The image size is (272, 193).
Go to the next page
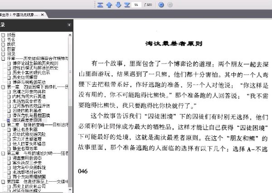click(x=118, y=5)
